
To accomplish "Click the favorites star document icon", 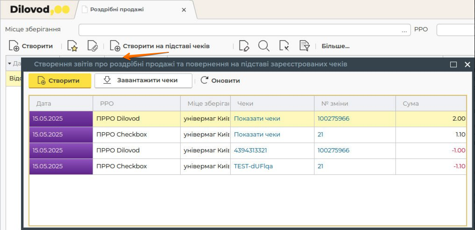I will (x=73, y=46).
